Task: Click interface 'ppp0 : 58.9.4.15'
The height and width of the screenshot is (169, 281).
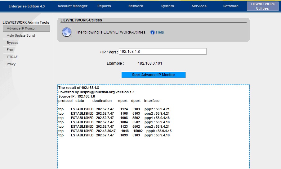Action: pyautogui.click(x=159, y=131)
